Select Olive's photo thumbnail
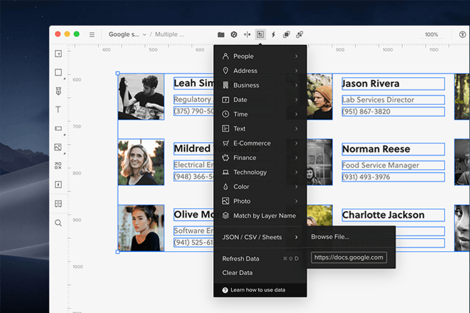Image resolution: width=470 pixels, height=313 pixels. pyautogui.click(x=141, y=228)
